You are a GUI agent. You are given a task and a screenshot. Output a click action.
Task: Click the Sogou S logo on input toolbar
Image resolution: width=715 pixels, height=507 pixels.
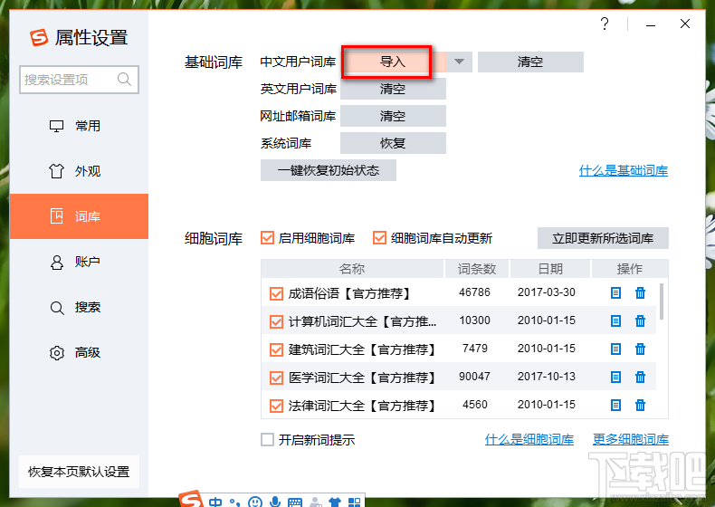191,499
